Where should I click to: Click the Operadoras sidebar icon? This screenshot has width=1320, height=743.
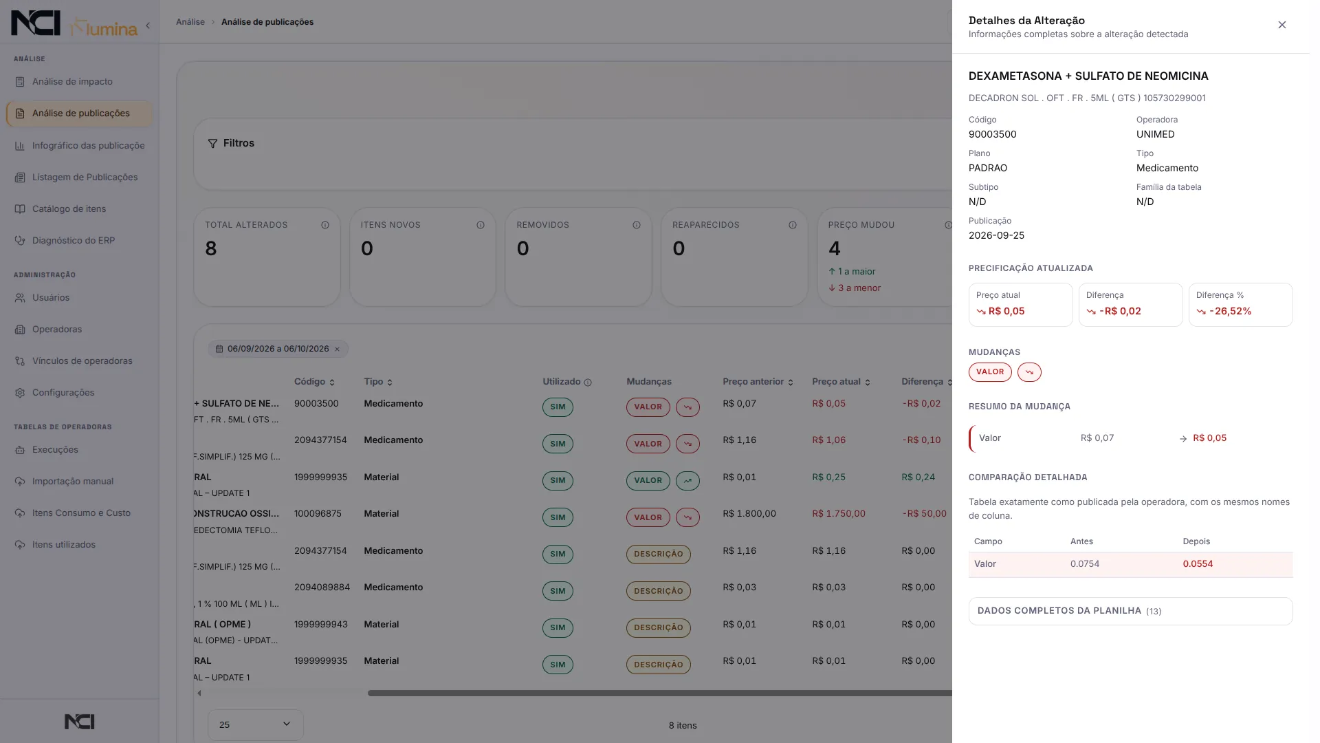click(x=20, y=330)
